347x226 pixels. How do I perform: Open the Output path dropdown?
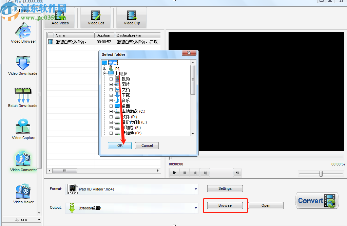[x=196, y=208]
